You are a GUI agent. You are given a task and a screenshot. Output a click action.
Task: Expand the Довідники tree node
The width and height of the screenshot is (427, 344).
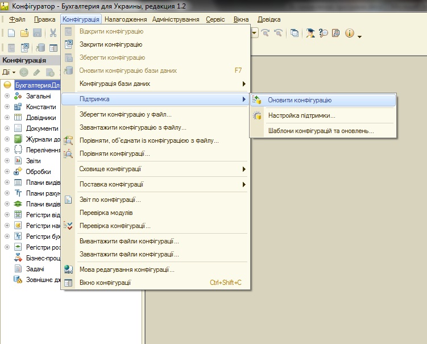click(7, 117)
